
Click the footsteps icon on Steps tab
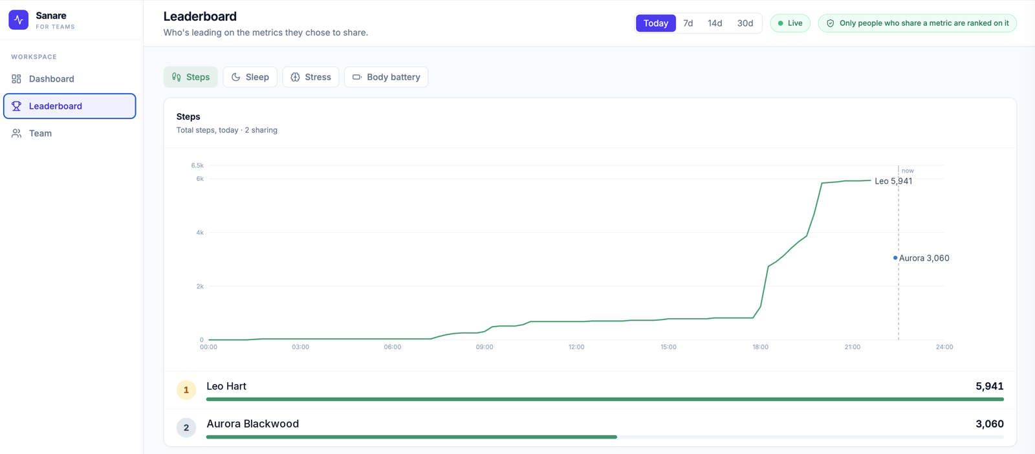pos(177,77)
